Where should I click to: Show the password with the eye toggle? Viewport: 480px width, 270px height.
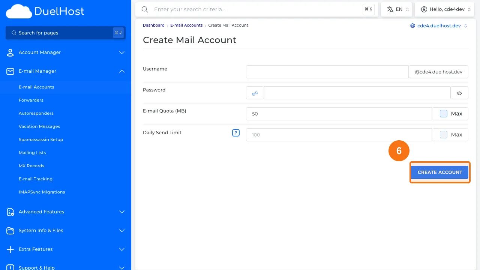(459, 93)
